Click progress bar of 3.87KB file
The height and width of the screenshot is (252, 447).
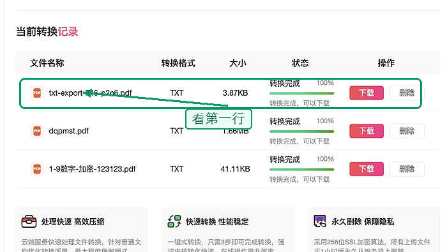tap(301, 93)
